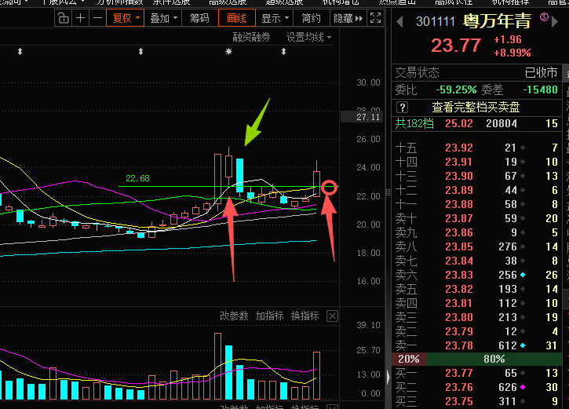Select 十四 sell price 23.91
The height and width of the screenshot is (409, 569).
[x=459, y=163]
